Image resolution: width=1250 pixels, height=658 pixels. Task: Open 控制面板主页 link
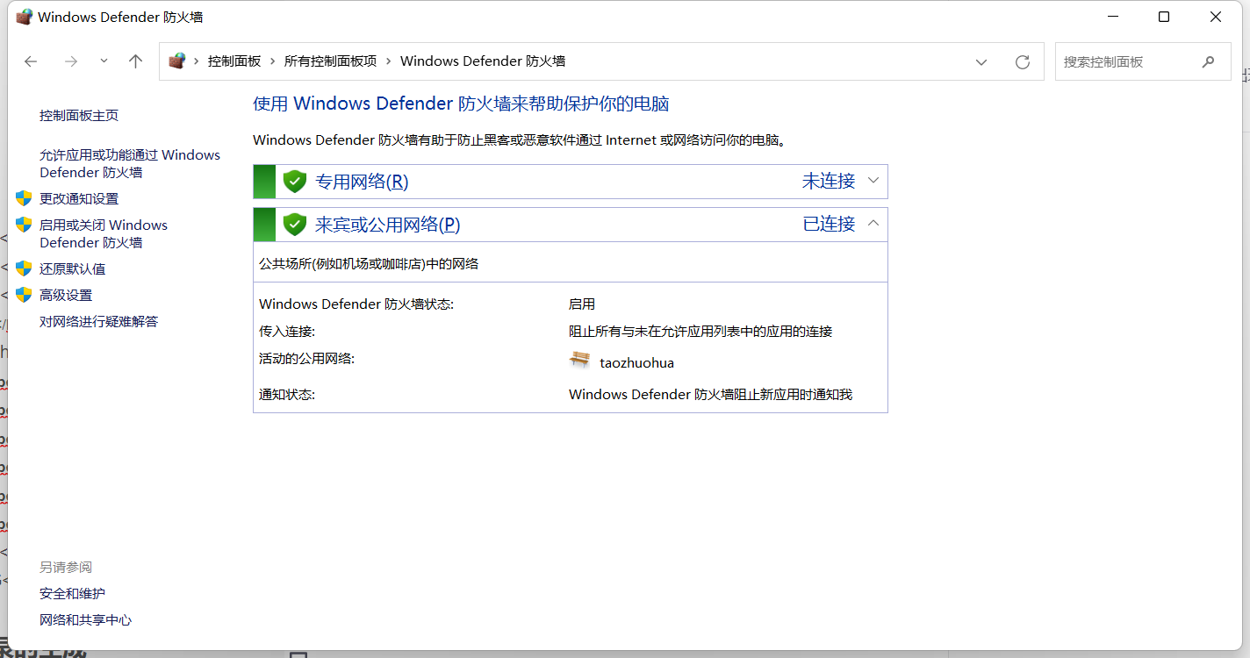click(79, 116)
